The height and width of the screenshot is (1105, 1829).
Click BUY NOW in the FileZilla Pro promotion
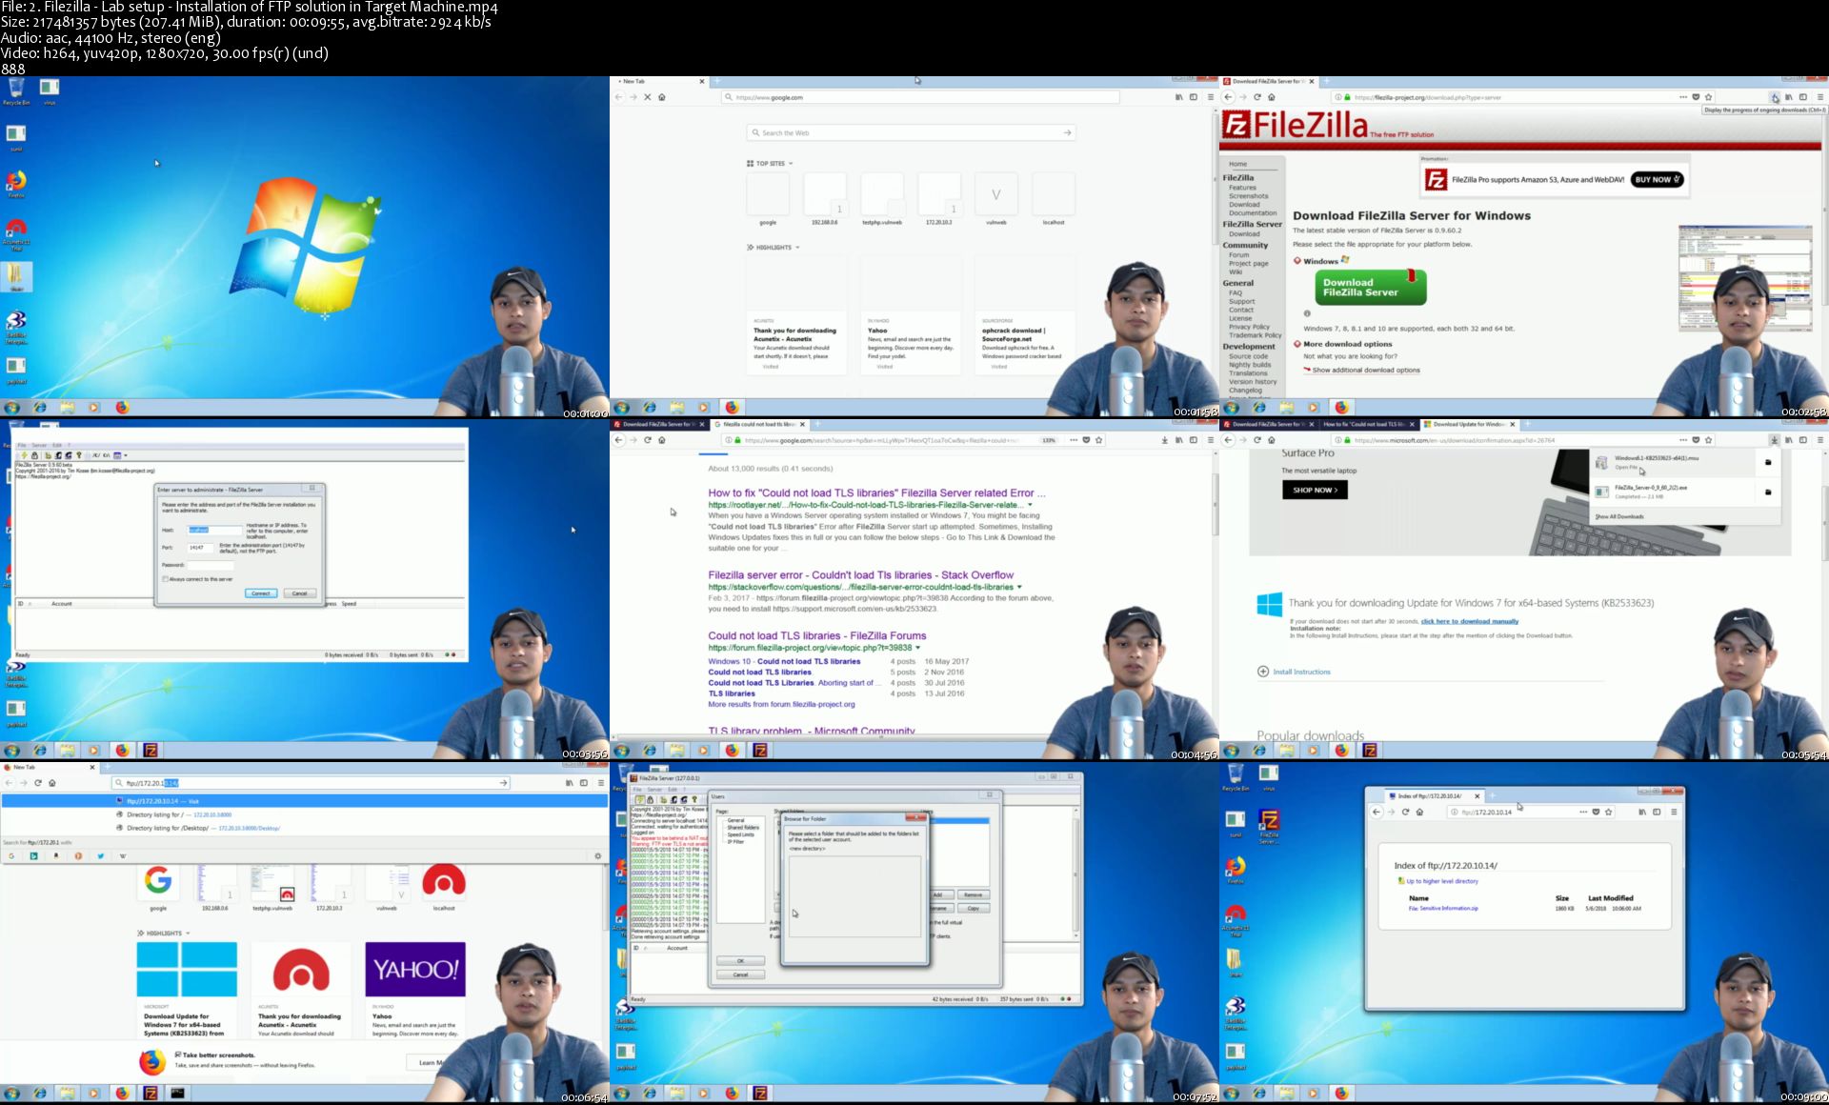pyautogui.click(x=1658, y=180)
